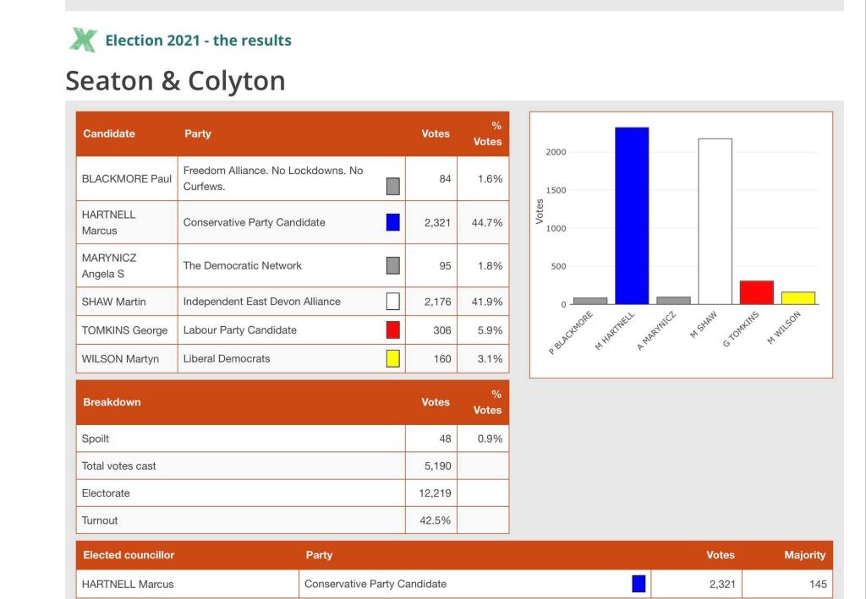Click the red Labour Party color square
The image size is (866, 599).
click(x=392, y=330)
